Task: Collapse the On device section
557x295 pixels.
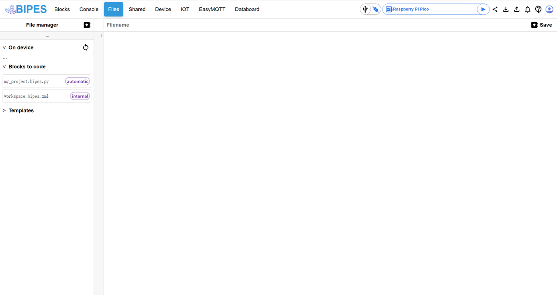Action: [x=4, y=48]
